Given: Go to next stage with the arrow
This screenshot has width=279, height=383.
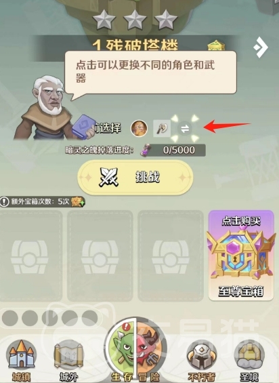Looking at the screenshot, I should pos(261,47).
